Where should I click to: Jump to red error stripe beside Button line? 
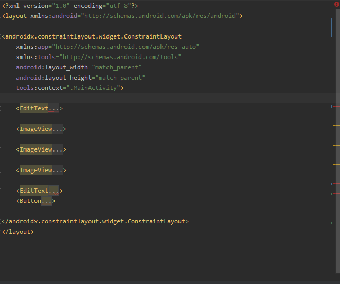(336, 194)
